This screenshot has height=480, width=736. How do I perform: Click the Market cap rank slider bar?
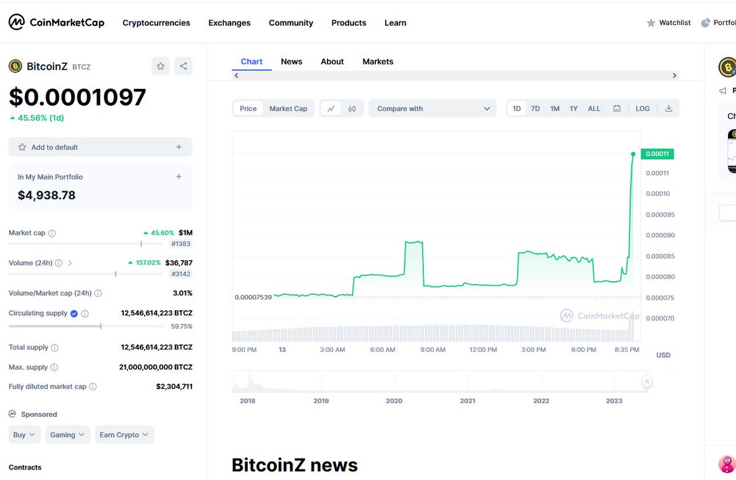[x=85, y=243]
